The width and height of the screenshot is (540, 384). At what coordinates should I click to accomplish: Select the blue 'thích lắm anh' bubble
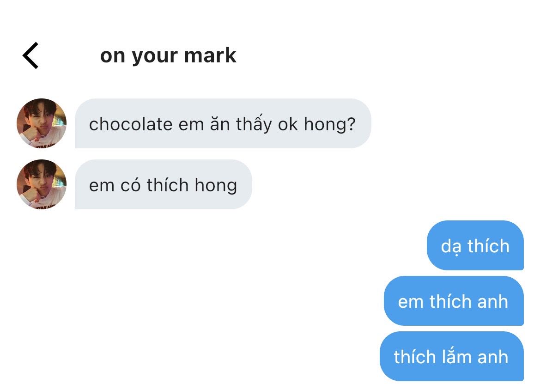(451, 356)
